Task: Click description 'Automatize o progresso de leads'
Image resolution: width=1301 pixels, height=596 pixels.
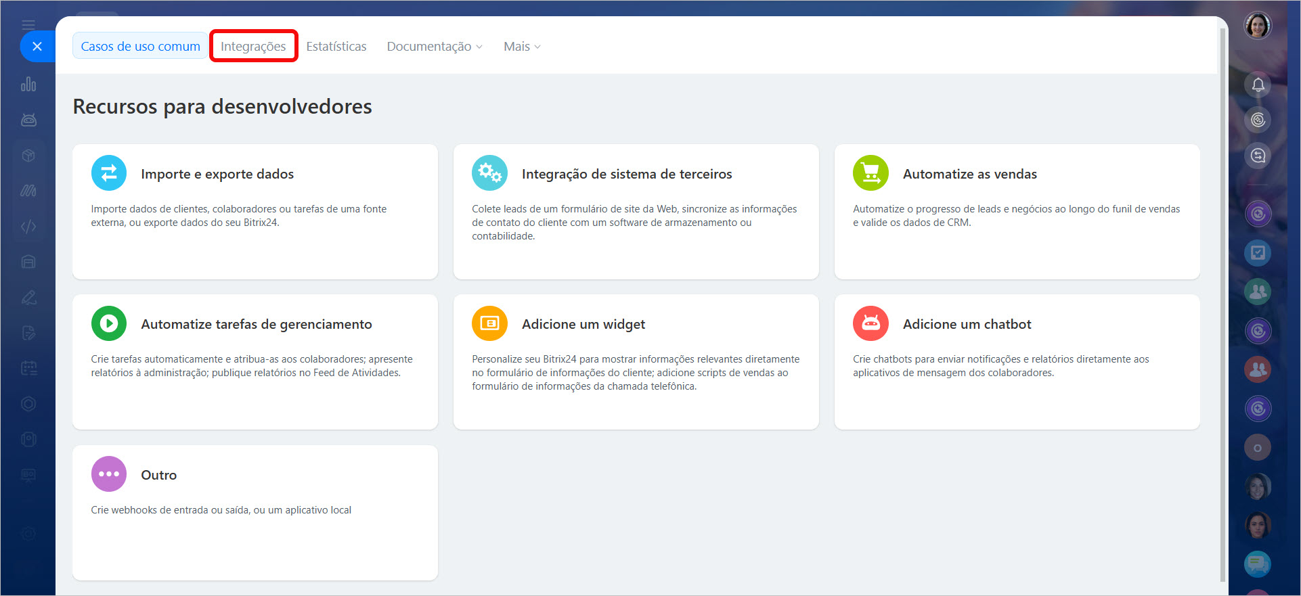Action: pos(1016,216)
